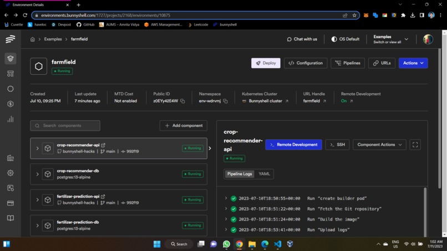Open taskbar Search box
Screen dimensions: 447x251
click(x=179, y=244)
